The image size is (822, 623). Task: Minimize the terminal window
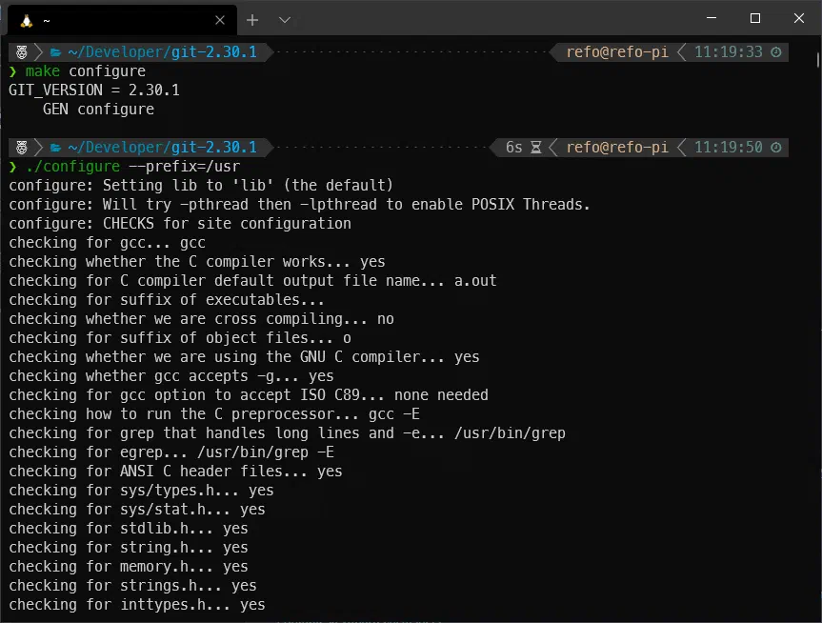click(x=712, y=19)
